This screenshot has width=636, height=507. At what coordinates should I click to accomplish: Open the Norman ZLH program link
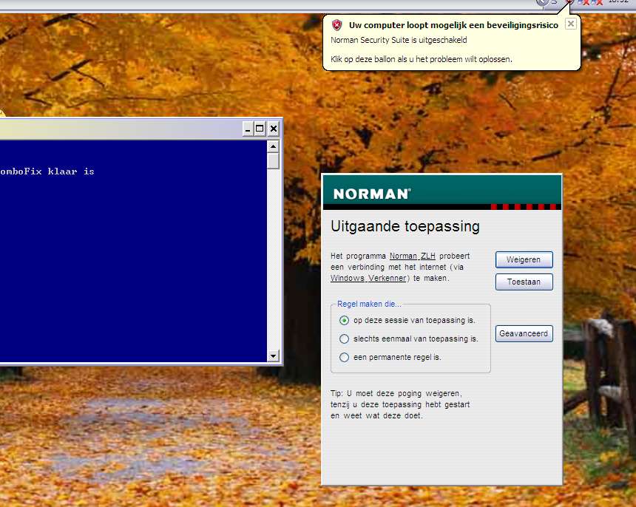(x=412, y=256)
